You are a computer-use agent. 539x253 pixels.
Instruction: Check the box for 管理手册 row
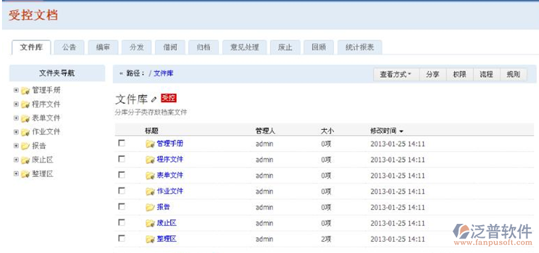click(x=122, y=143)
